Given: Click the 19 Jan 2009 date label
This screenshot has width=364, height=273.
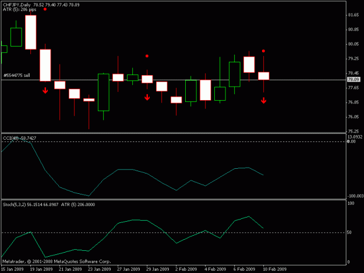Looking at the screenshot, I should pyautogui.click(x=41, y=270).
